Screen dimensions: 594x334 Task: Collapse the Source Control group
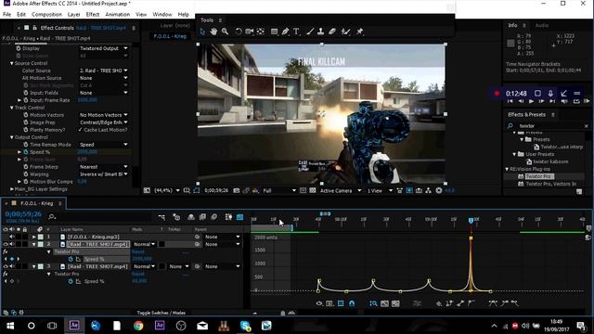pyautogui.click(x=11, y=63)
